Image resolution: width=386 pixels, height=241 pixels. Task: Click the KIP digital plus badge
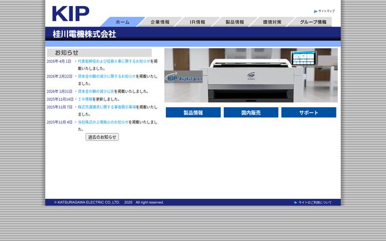click(x=183, y=77)
